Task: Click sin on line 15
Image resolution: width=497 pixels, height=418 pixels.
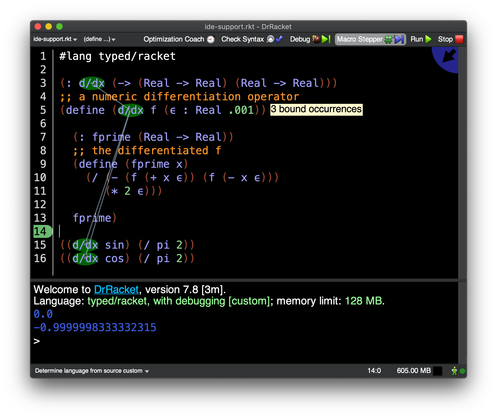Action: click(115, 245)
